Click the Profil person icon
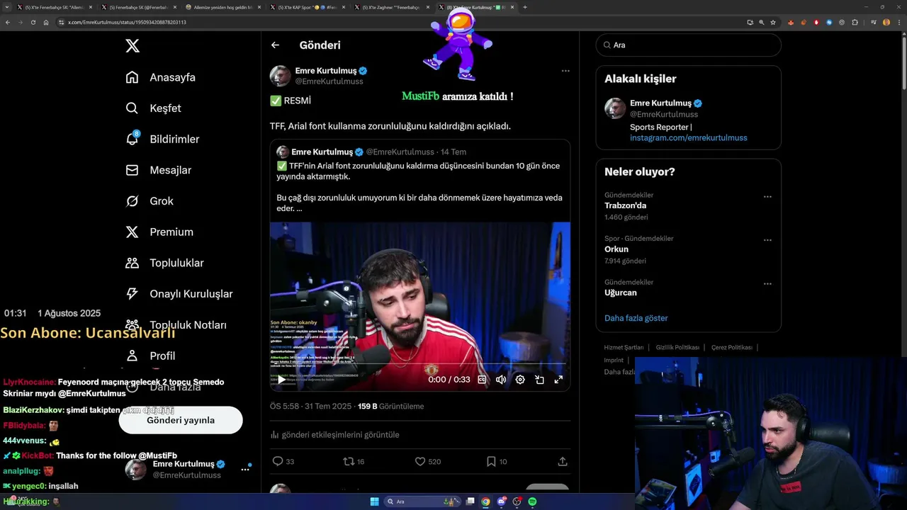 tap(133, 356)
